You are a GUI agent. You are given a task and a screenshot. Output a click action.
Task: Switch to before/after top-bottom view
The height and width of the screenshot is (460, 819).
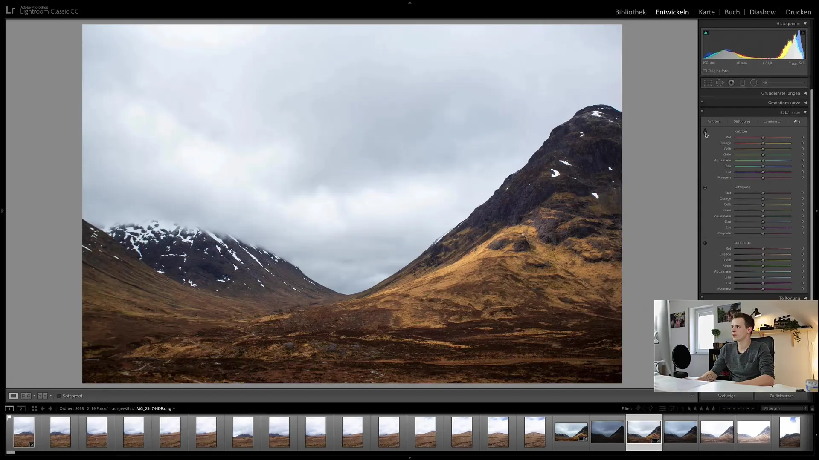click(x=42, y=396)
